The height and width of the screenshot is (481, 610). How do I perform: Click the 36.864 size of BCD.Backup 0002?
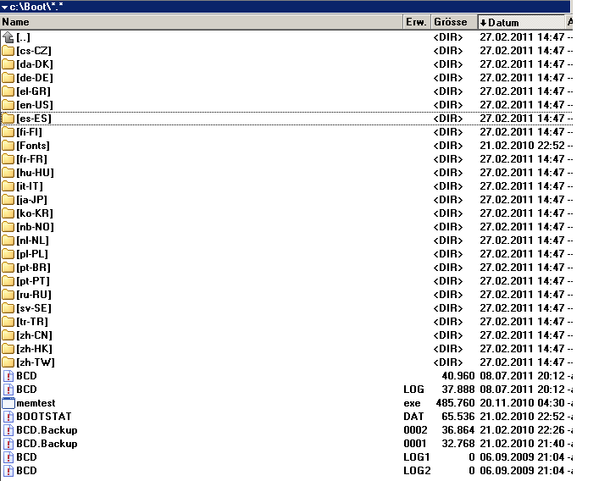click(x=457, y=430)
